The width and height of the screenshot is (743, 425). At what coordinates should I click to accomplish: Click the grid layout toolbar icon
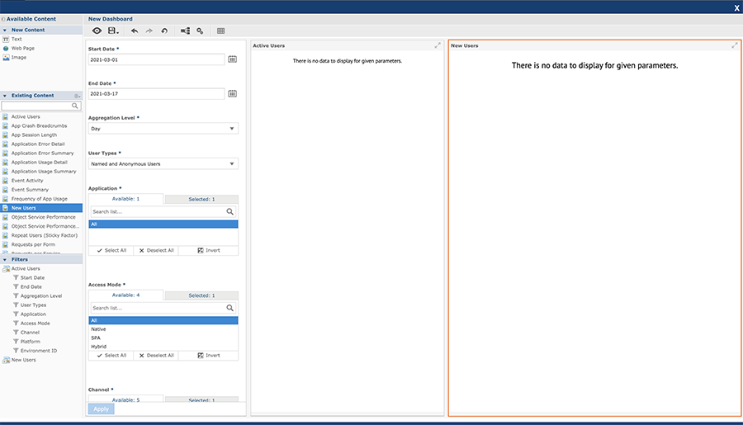(x=220, y=31)
